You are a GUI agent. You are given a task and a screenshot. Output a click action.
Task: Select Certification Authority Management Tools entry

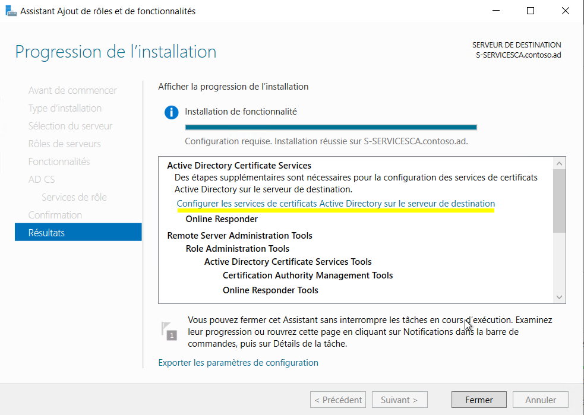(307, 275)
